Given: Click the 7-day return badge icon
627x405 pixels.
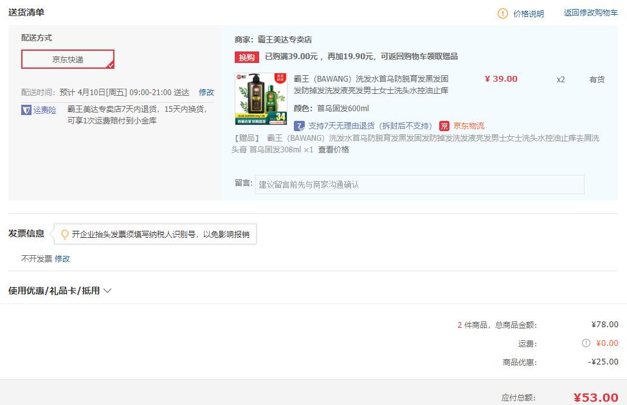Looking at the screenshot, I should pyautogui.click(x=299, y=126).
